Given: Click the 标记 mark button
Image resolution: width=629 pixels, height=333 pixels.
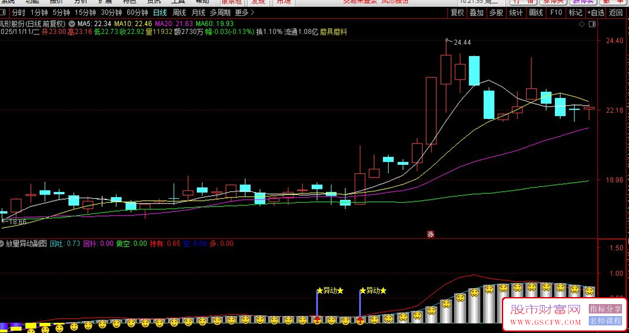Looking at the screenshot, I should click(x=576, y=13).
